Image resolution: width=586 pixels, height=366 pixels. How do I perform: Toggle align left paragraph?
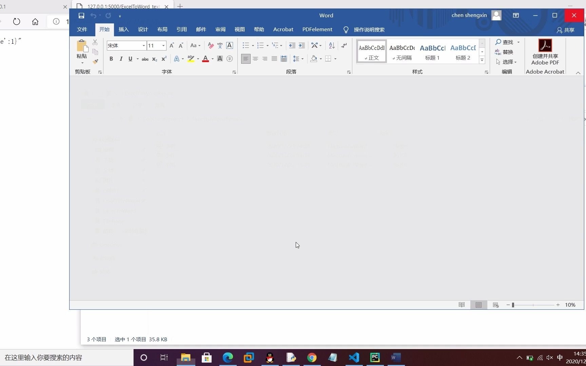(246, 59)
